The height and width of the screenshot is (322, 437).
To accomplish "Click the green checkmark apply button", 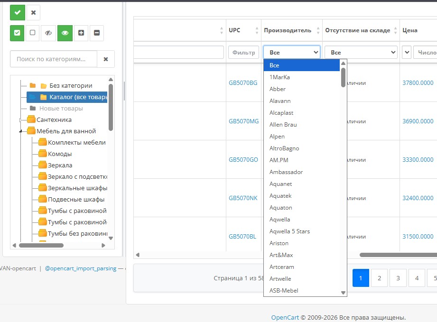I will (18, 12).
